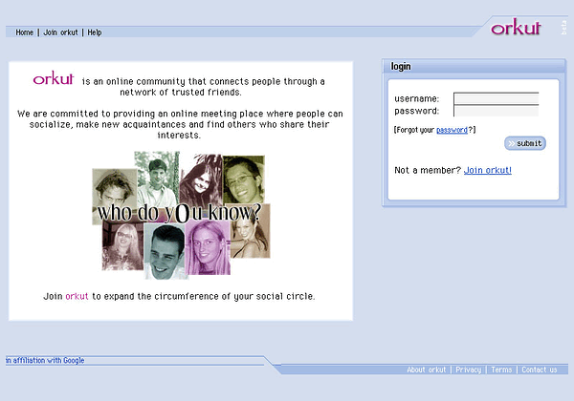Focus the password input field
The height and width of the screenshot is (401, 574).
[x=496, y=111]
